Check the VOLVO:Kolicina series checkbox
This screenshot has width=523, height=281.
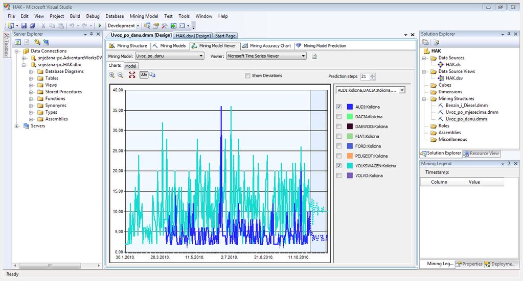click(x=339, y=175)
